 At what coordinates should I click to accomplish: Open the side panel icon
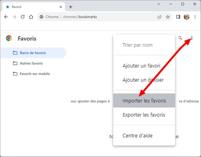[x=178, y=17]
